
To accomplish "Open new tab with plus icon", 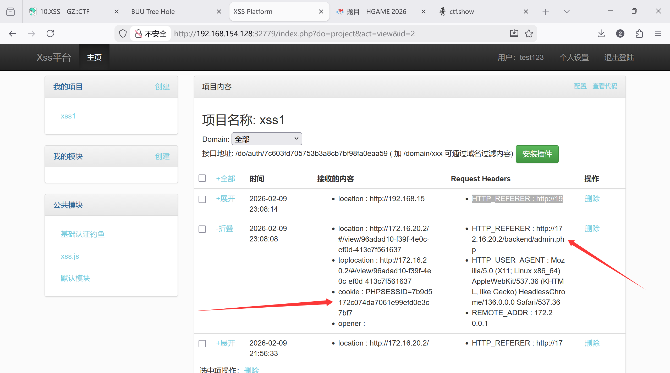I will pyautogui.click(x=546, y=12).
